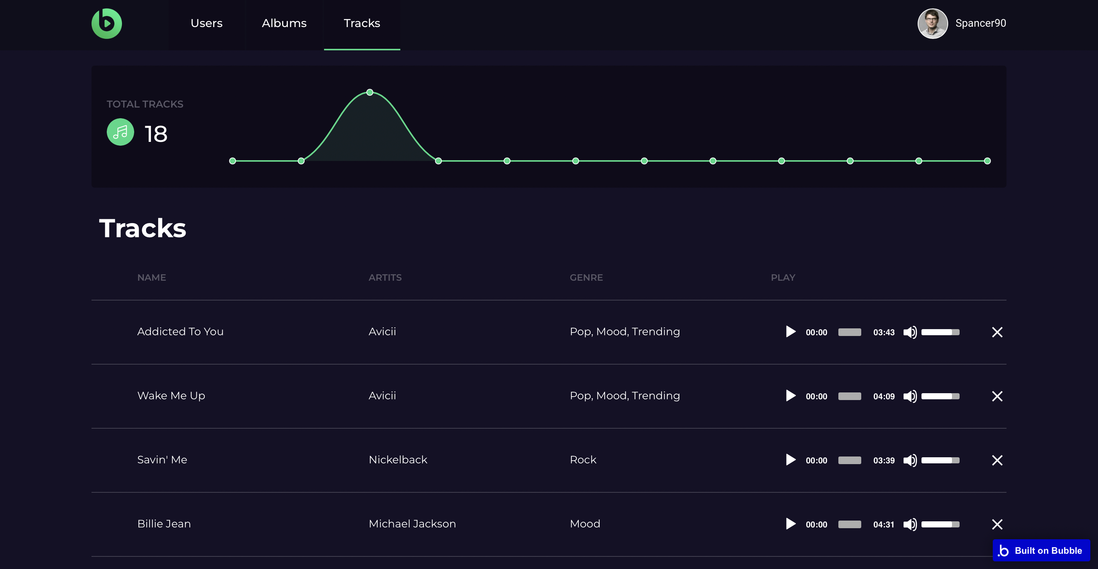Image resolution: width=1098 pixels, height=569 pixels.
Task: Mute the Addicted To You audio
Action: pyautogui.click(x=909, y=332)
